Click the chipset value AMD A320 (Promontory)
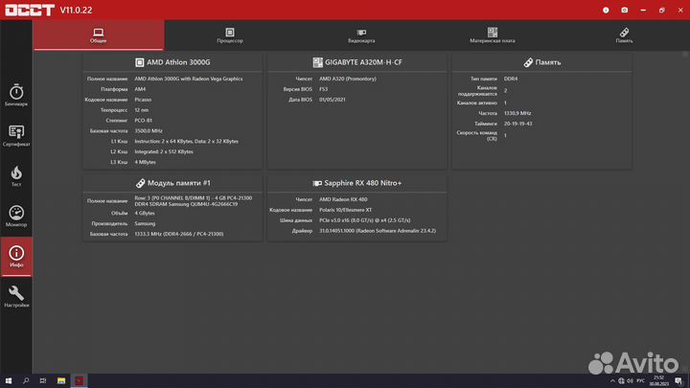690x388 pixels. 348,79
